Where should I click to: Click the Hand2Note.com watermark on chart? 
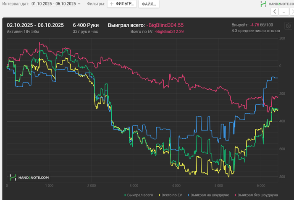pos(29,178)
